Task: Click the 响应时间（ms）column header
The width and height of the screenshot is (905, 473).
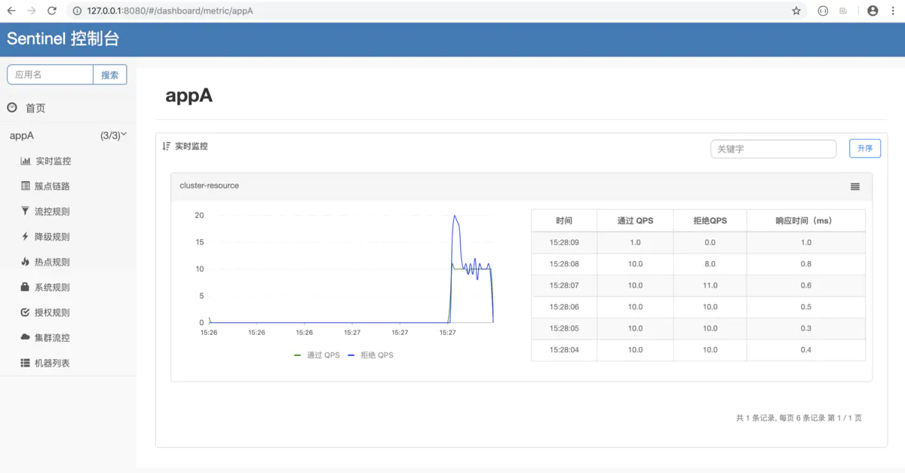Action: coord(806,220)
